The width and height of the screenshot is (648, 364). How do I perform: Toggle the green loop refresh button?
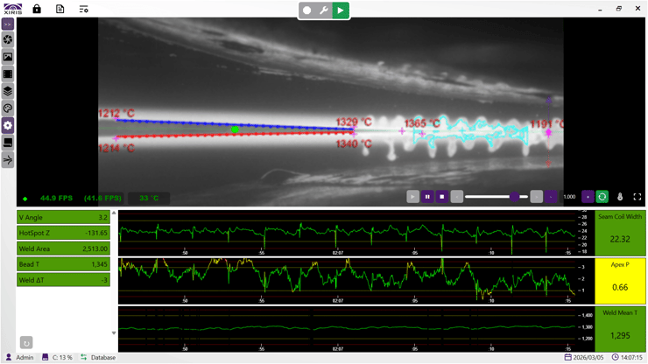click(x=602, y=197)
